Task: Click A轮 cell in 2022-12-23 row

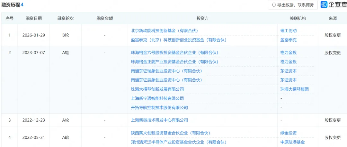Action: coord(66,120)
